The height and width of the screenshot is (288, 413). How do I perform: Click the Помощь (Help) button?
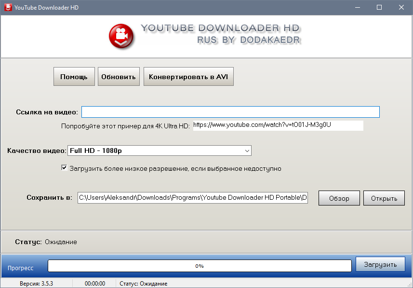coord(74,77)
